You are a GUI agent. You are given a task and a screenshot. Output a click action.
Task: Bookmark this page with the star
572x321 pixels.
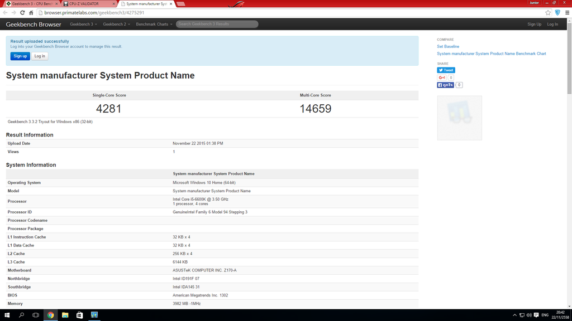pyautogui.click(x=548, y=13)
